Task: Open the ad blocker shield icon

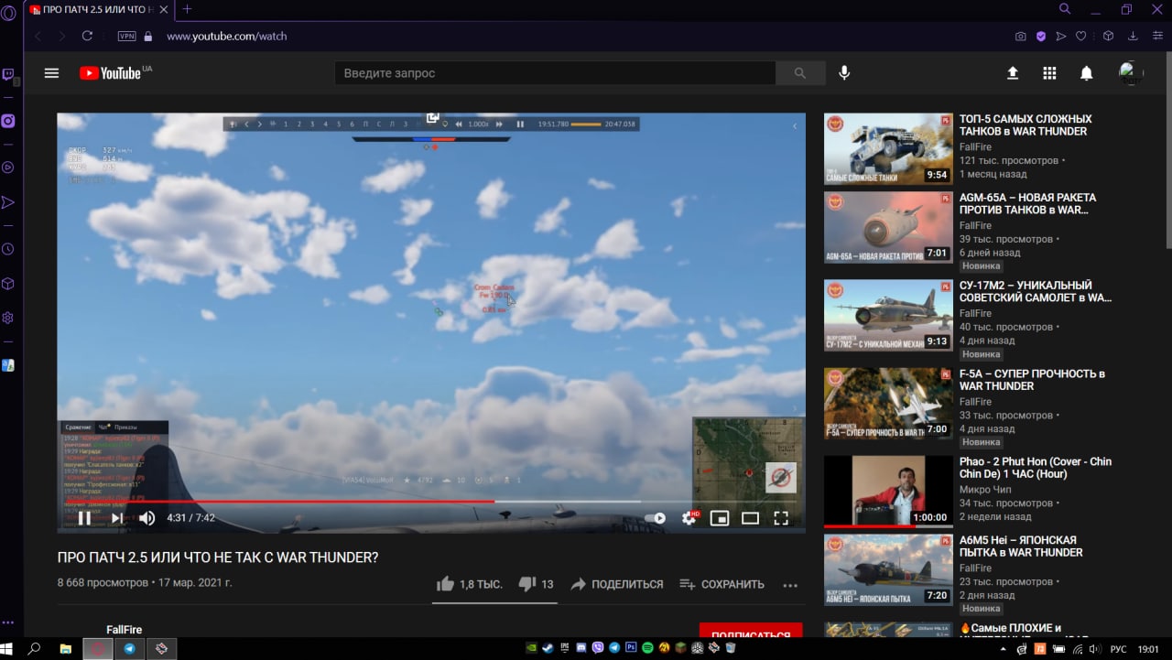Action: [1041, 37]
